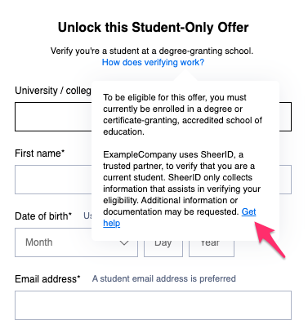Click the "Date of birth*" label

(43, 216)
